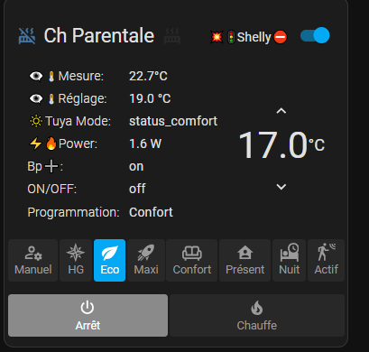Click the red explosion icon near Shelly

[217, 37]
